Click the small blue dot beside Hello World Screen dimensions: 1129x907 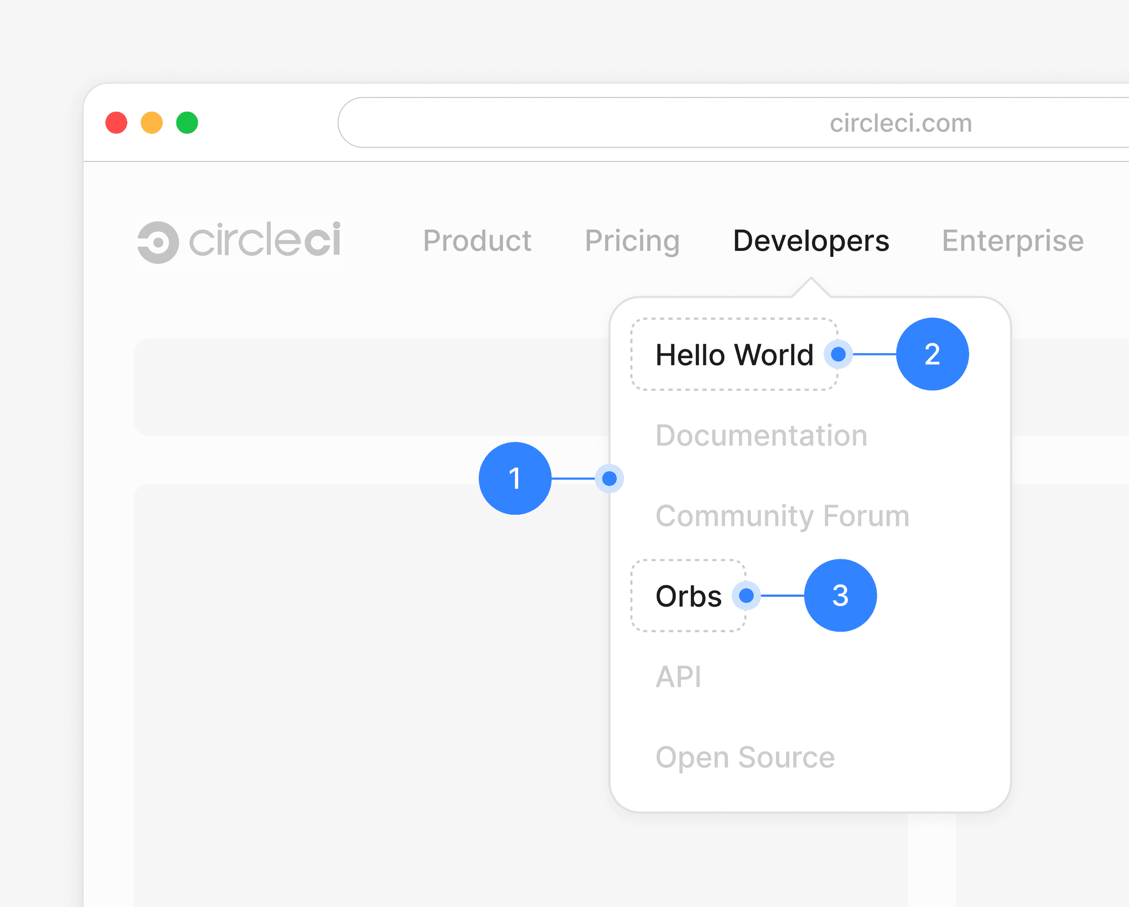838,354
